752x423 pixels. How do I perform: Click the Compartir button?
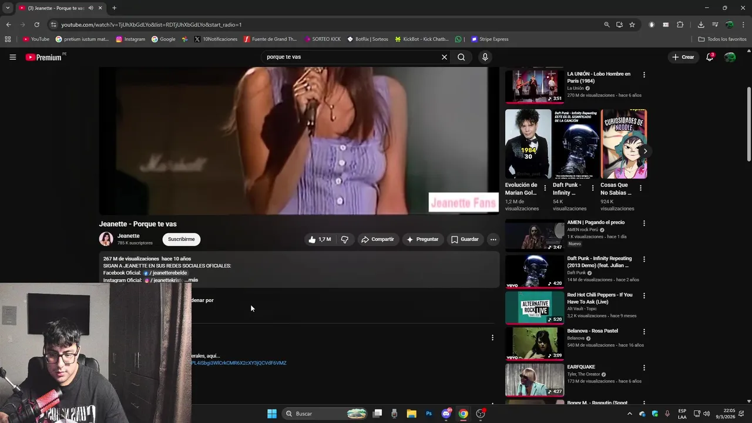377,239
